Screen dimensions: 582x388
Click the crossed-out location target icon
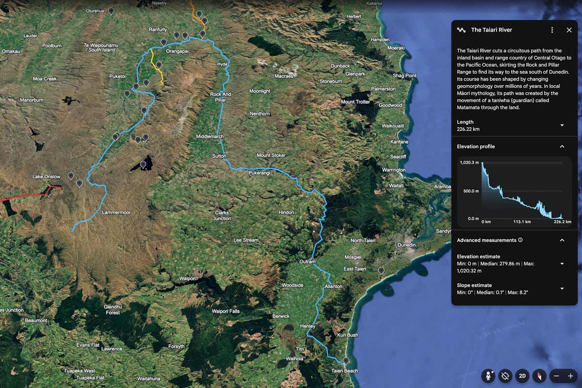click(x=505, y=376)
